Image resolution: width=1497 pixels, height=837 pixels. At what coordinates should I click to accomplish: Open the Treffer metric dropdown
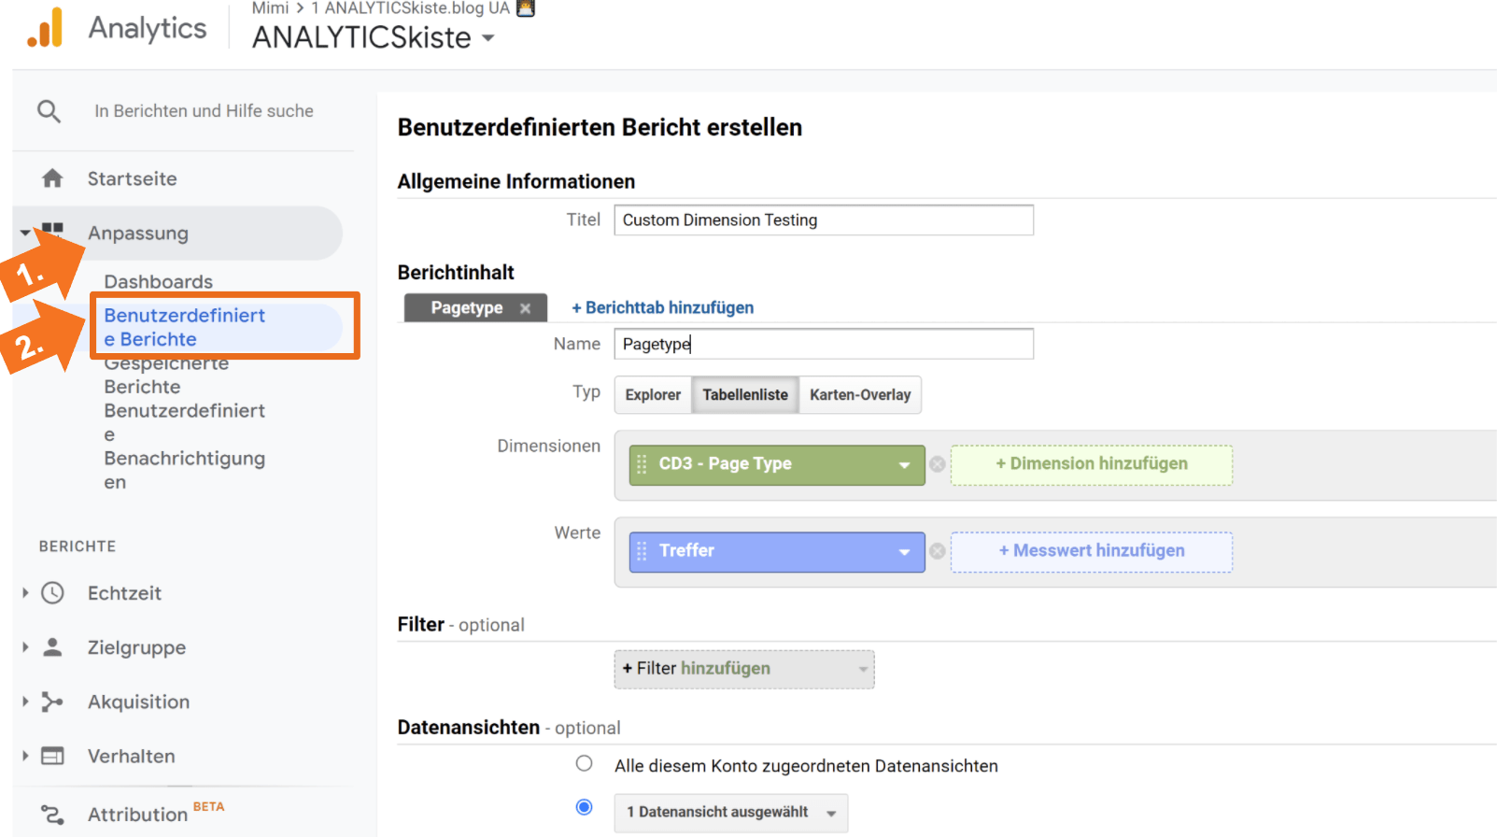[x=904, y=552]
